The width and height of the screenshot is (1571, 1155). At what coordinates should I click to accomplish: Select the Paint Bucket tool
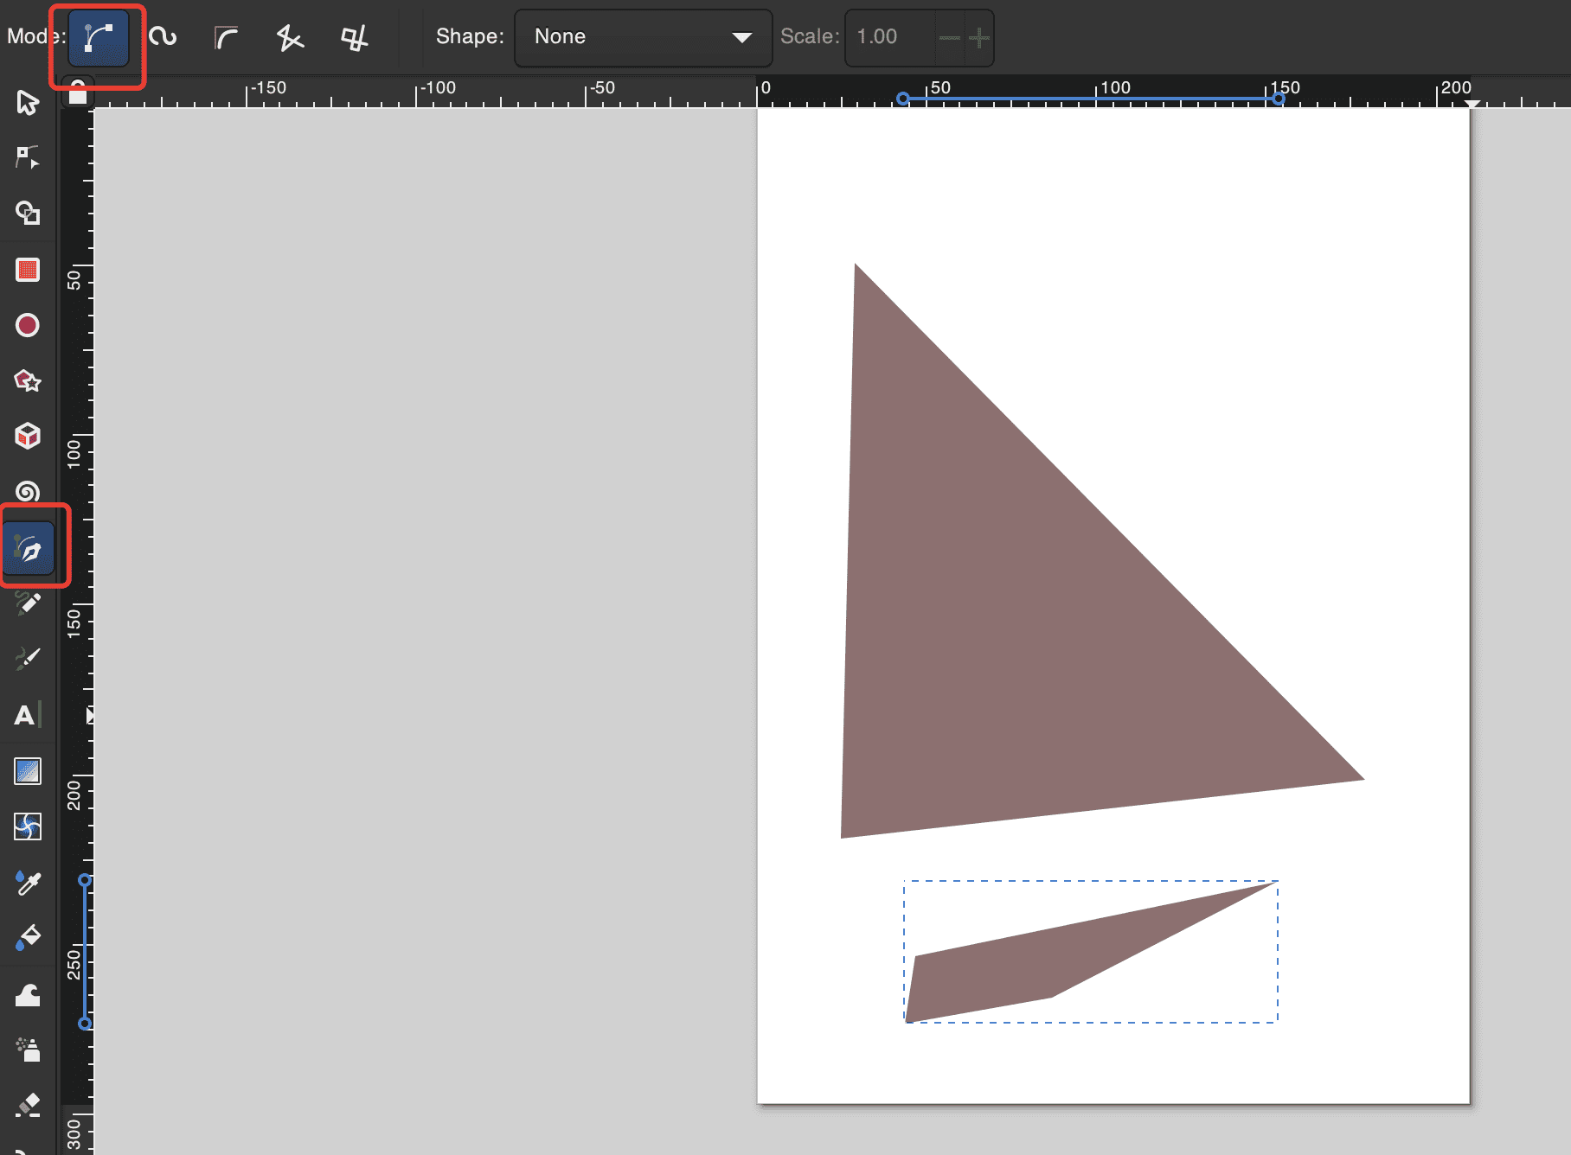point(28,938)
